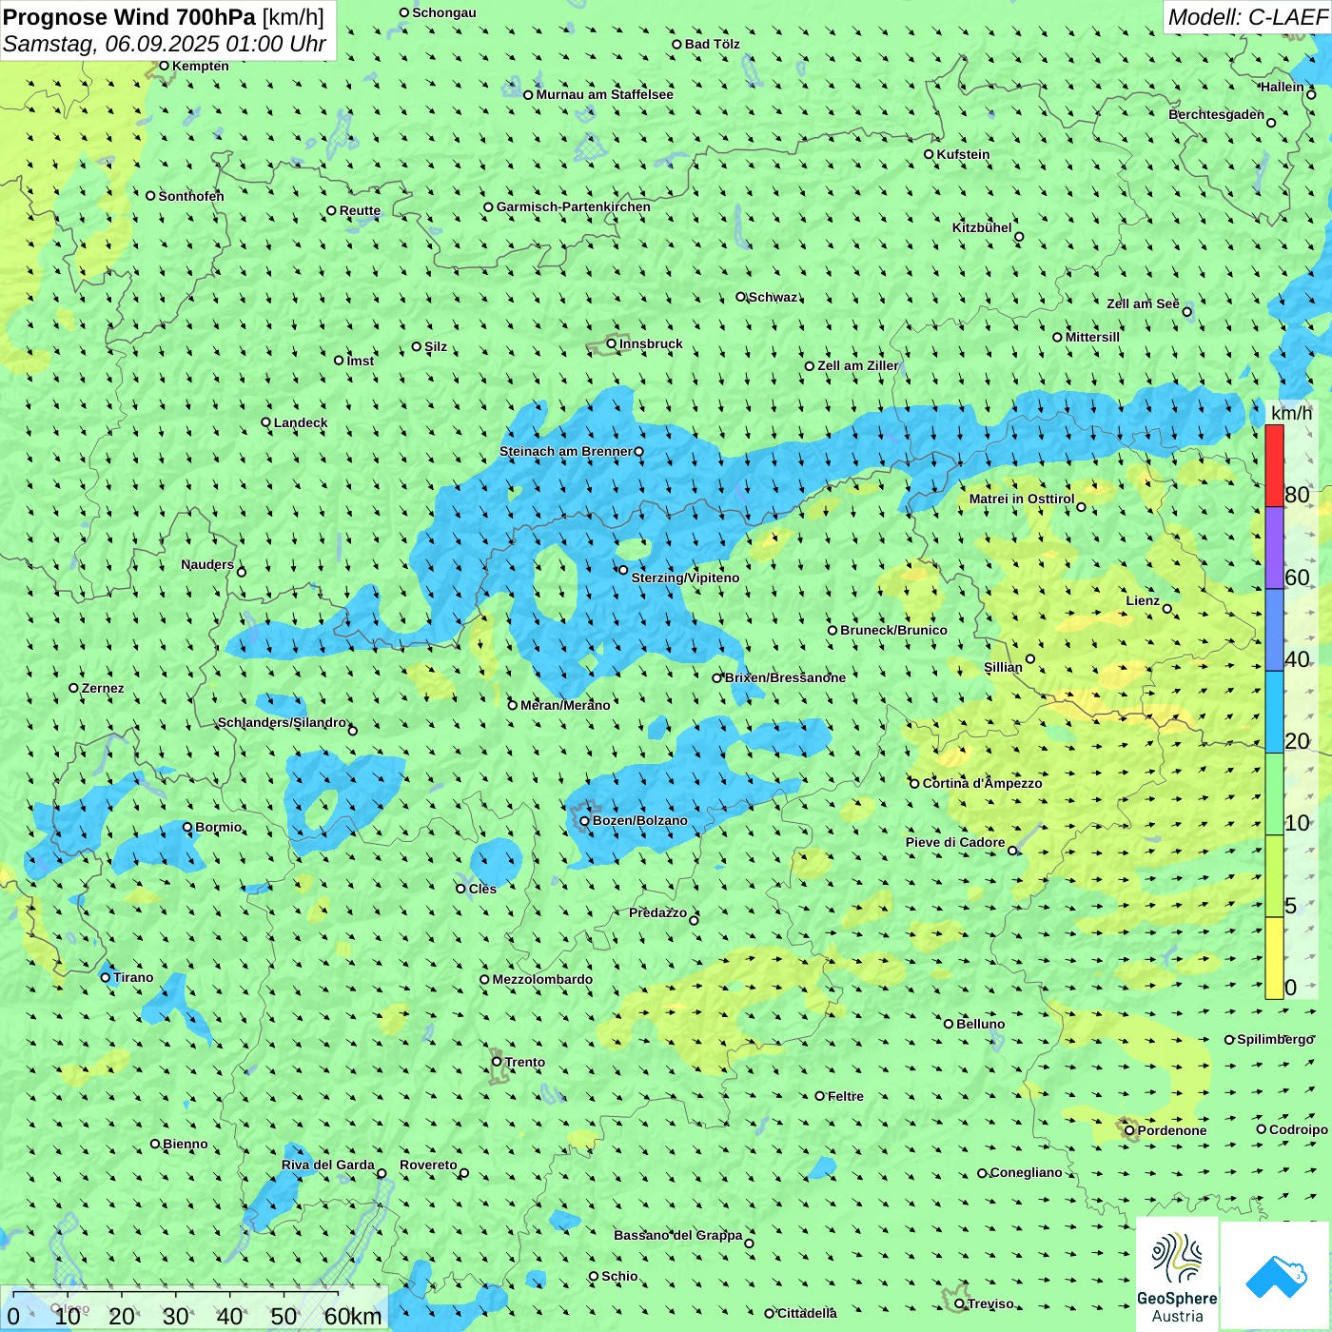Click the 'Brixen/Bressanone' label
1332x1332 pixels.
pyautogui.click(x=785, y=677)
